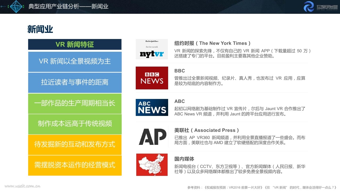Click the orange box 需摆脱资本运作的经营模式

(75, 165)
